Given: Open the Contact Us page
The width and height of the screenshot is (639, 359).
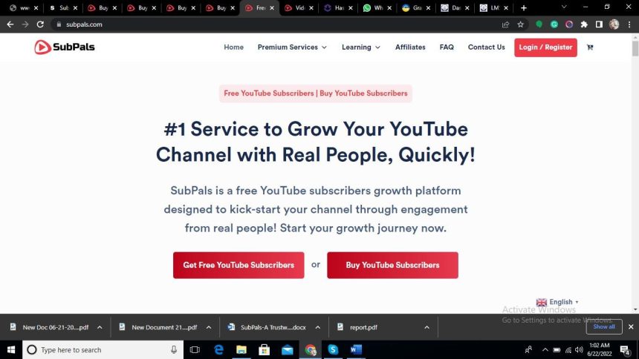Looking at the screenshot, I should (486, 47).
